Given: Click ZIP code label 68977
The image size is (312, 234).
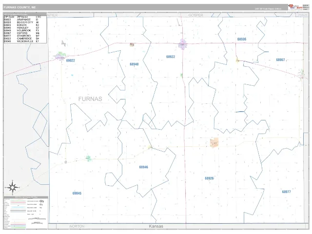Looking at the screenshot, I should point(286,192).
